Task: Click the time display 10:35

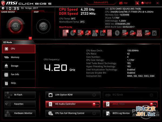Action: click(x=13, y=8)
